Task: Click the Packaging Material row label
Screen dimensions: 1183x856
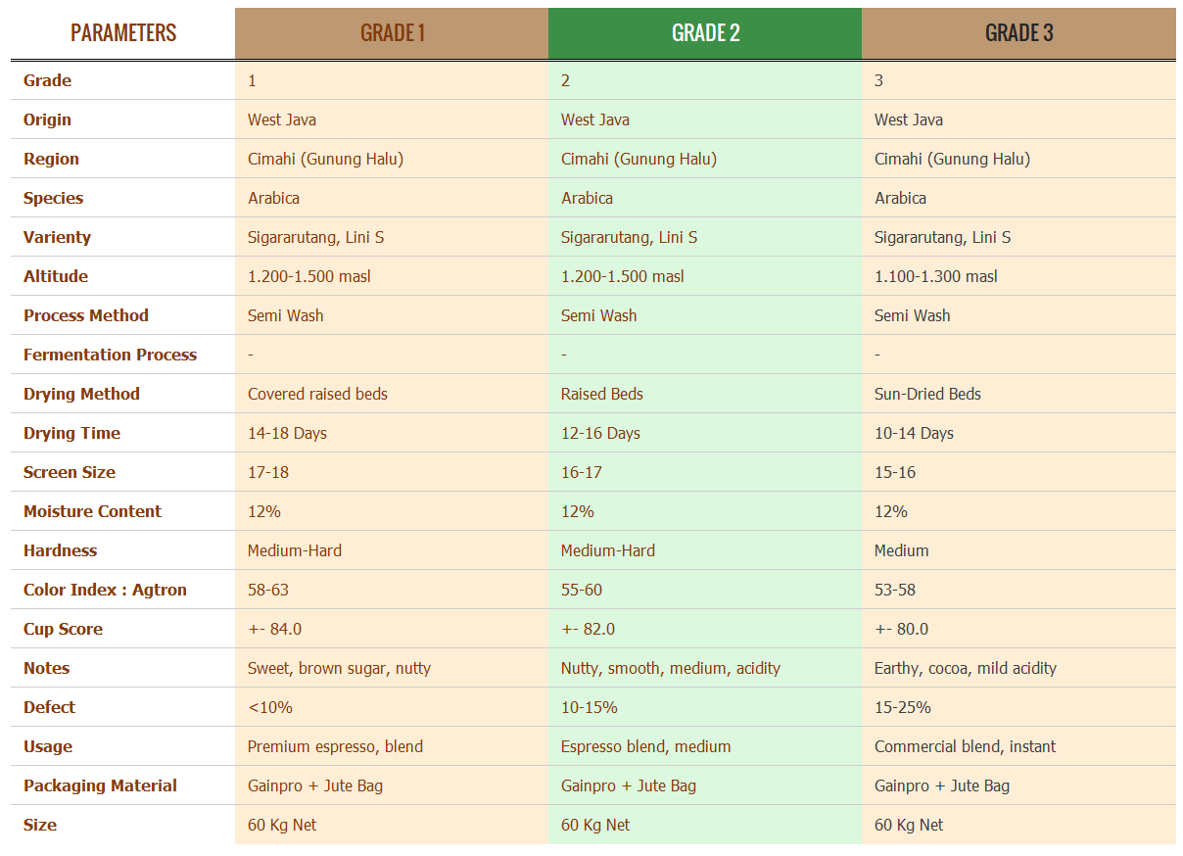Action: [x=100, y=785]
